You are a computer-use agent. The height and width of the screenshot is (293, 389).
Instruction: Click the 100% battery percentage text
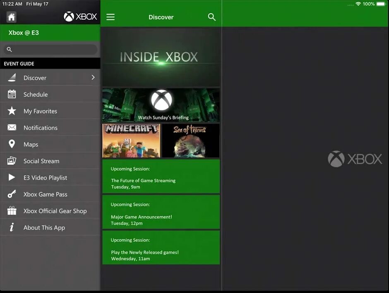pos(369,4)
